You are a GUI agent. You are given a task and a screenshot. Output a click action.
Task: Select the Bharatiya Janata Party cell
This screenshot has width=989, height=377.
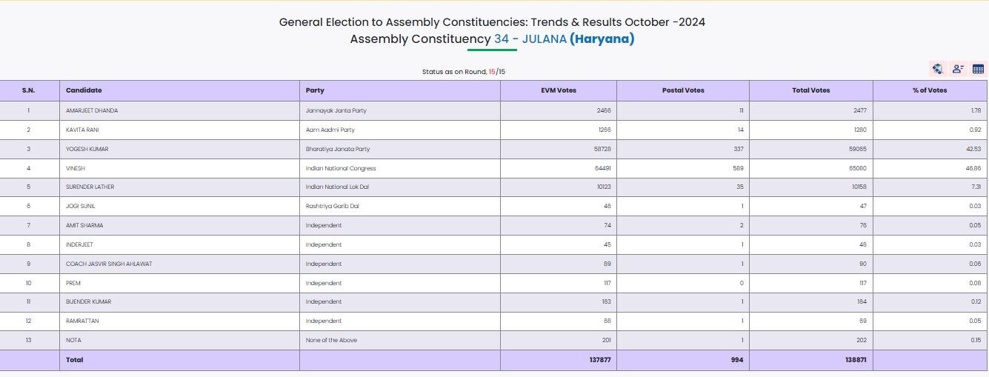(337, 149)
